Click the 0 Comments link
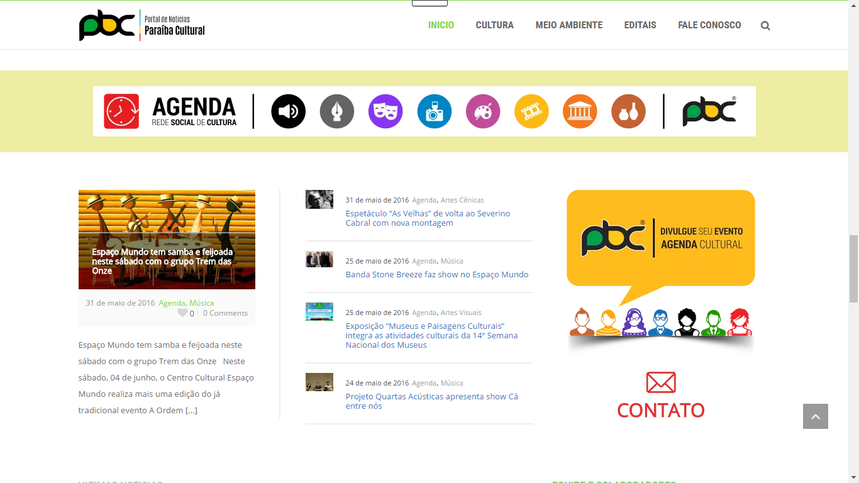859x483 pixels. (225, 313)
